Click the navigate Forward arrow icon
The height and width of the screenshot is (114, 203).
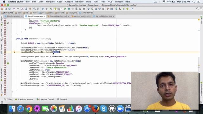46,9
